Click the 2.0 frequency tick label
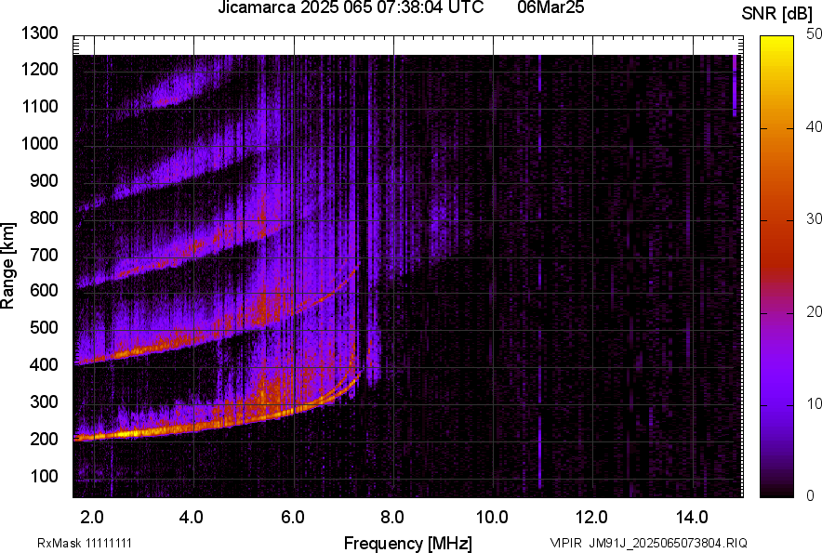This screenshot has width=822, height=553. pos(92,517)
